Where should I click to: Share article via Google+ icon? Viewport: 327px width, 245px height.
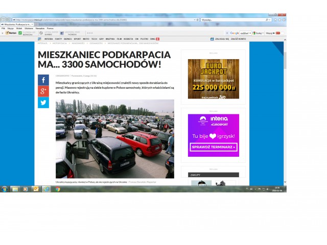(x=43, y=91)
